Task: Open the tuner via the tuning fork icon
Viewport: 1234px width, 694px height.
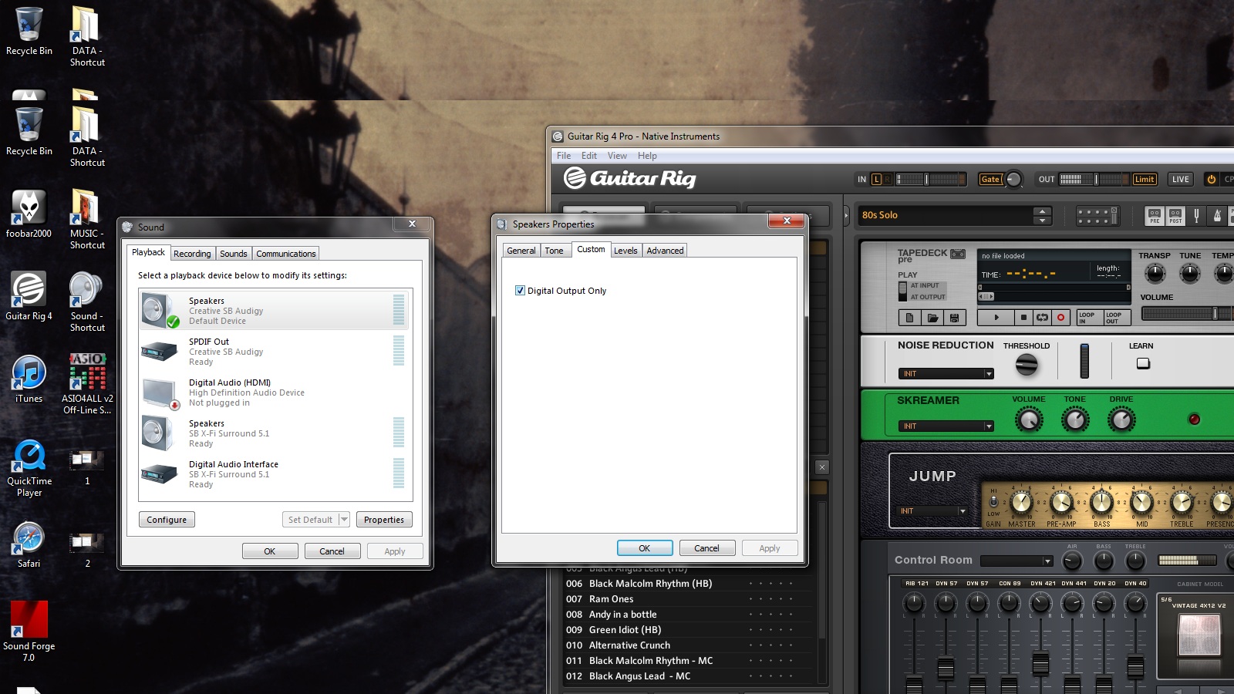Action: [1196, 215]
